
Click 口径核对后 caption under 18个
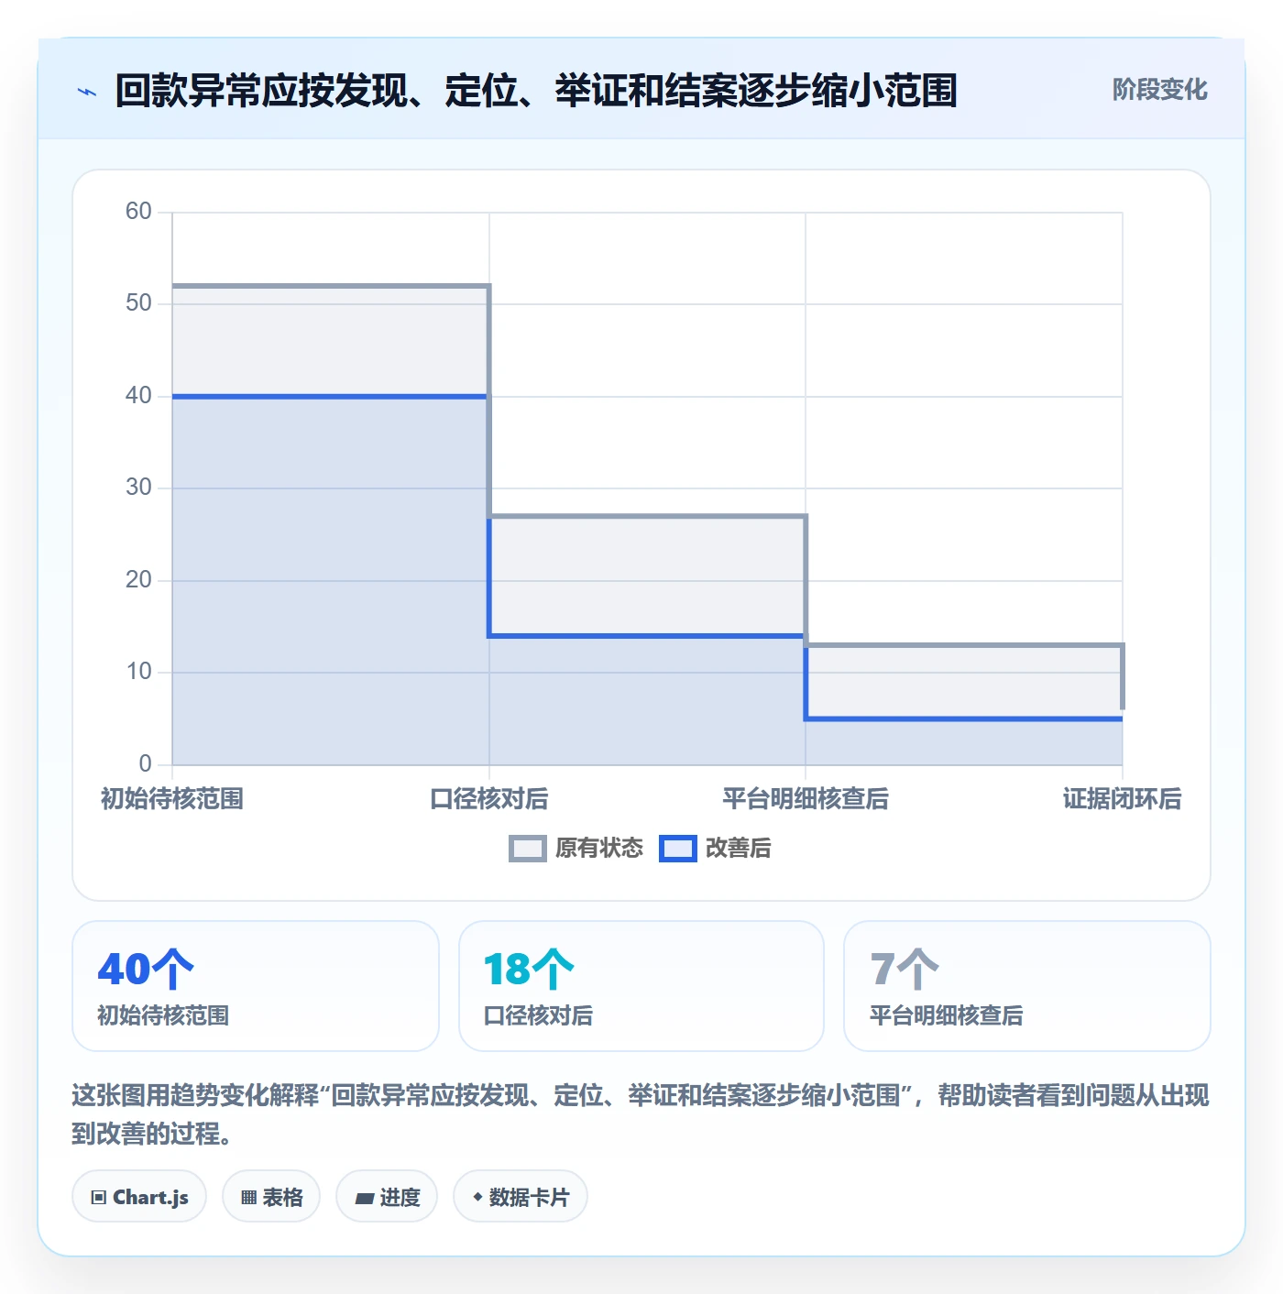click(x=538, y=1015)
